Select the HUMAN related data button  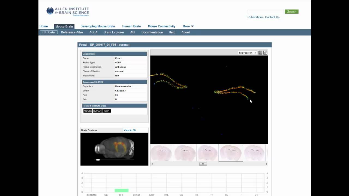click(x=97, y=111)
